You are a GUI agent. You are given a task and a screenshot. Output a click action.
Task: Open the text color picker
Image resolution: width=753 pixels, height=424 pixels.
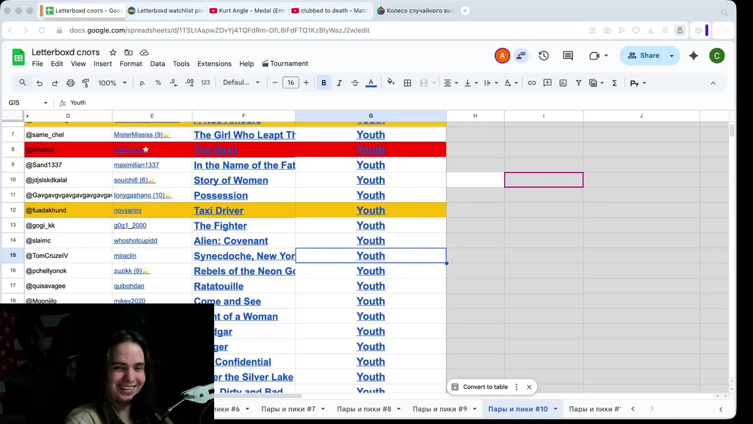(371, 83)
